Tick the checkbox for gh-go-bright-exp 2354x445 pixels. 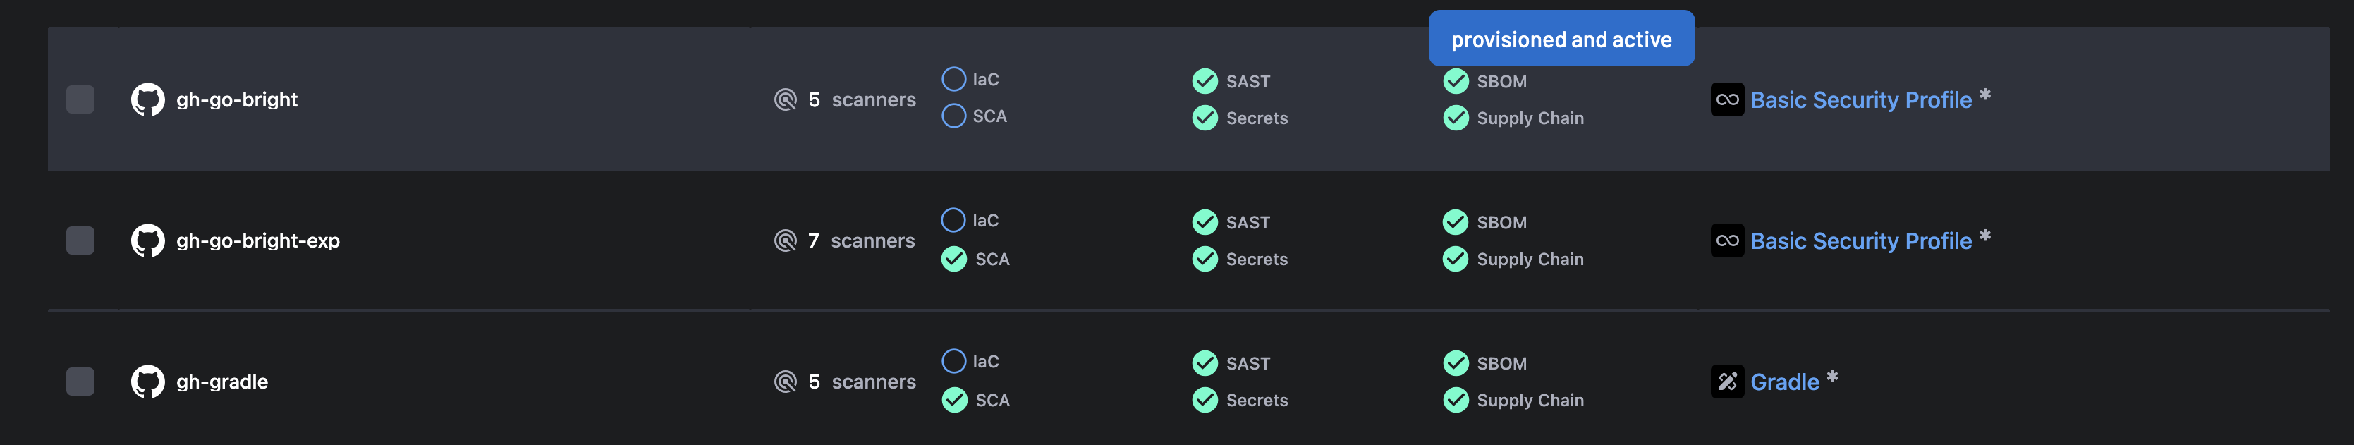(x=80, y=241)
